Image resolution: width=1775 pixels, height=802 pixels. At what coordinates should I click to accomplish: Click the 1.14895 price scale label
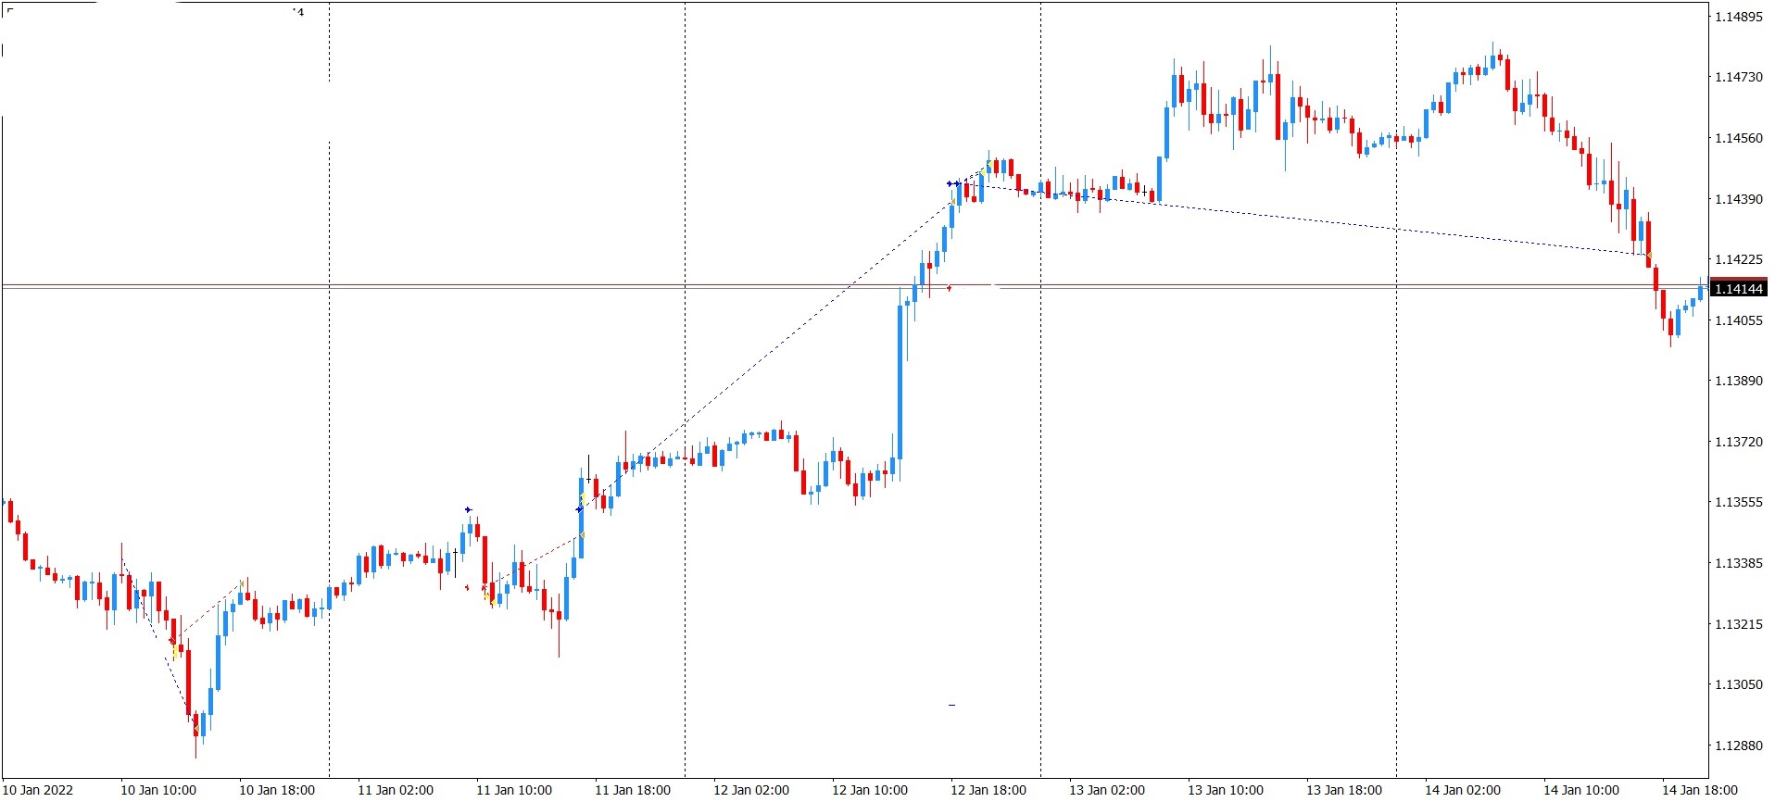coord(1739,17)
